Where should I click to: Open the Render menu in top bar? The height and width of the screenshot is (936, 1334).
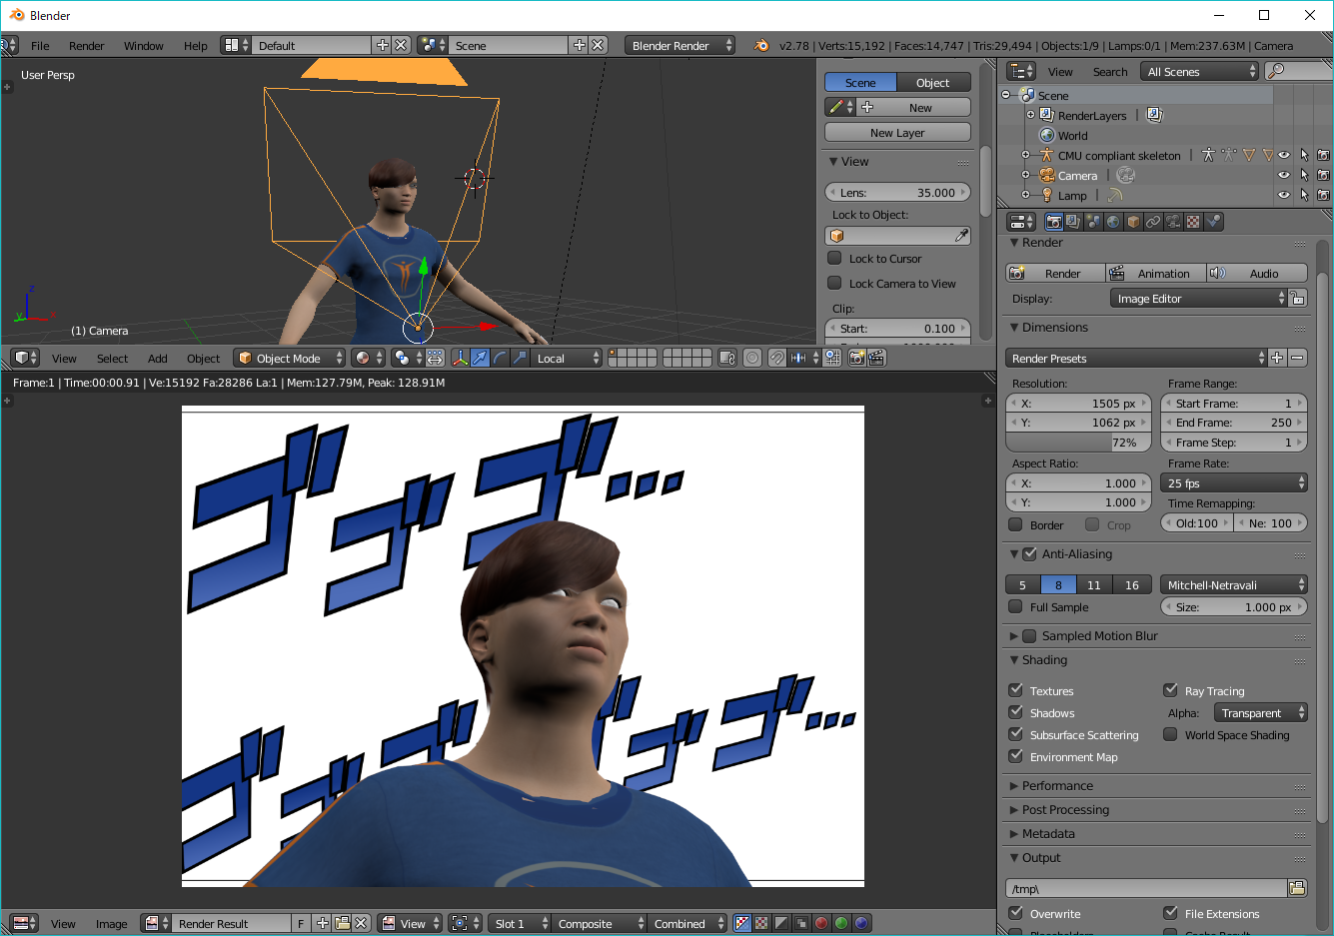tap(87, 45)
